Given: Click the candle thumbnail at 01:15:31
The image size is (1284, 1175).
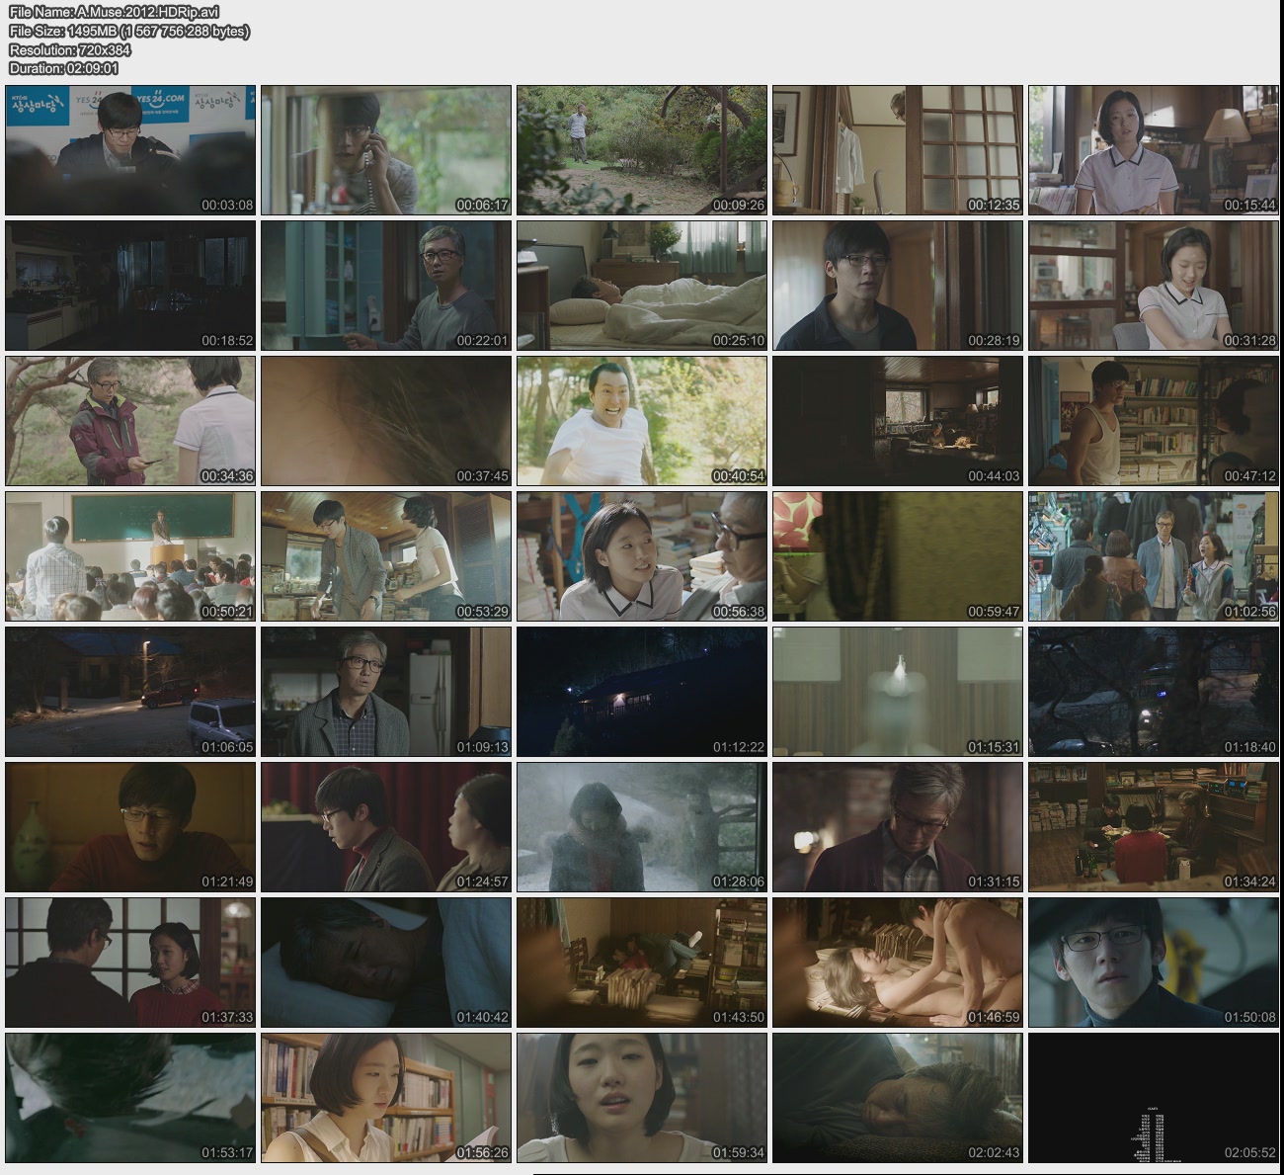Looking at the screenshot, I should click(897, 692).
